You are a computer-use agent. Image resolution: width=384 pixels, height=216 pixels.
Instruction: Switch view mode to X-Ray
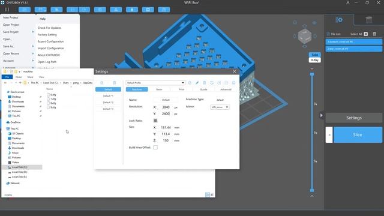[x=314, y=60]
